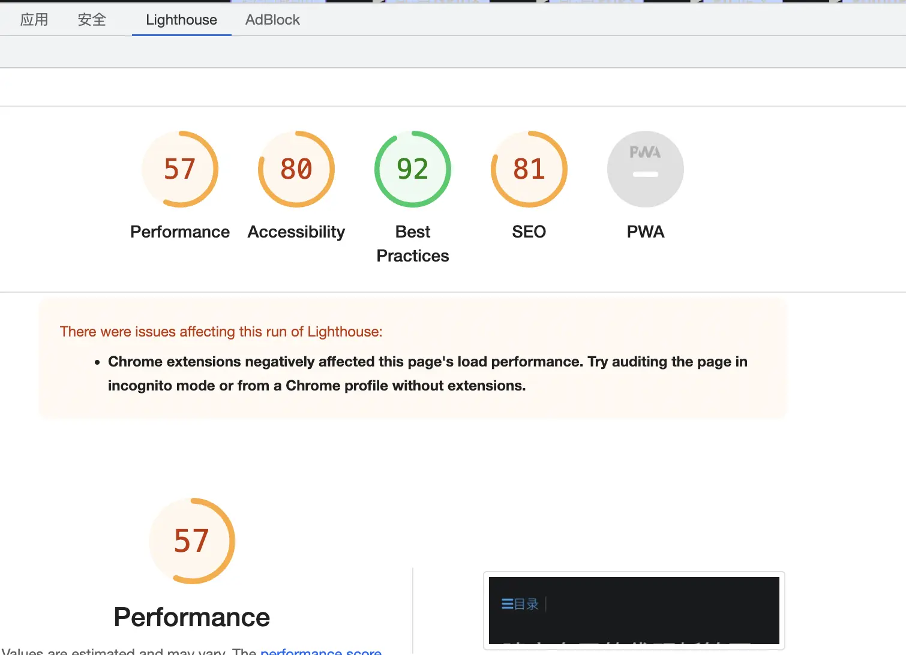Click the "Performance" label under the top-row gauge
Image resolution: width=906 pixels, height=655 pixels.
coord(180,232)
